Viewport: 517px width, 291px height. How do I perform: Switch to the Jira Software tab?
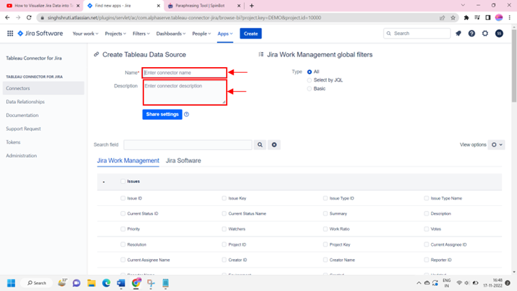pyautogui.click(x=183, y=160)
